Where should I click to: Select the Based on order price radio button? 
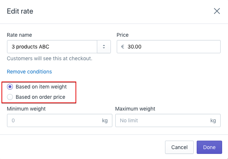click(10, 97)
